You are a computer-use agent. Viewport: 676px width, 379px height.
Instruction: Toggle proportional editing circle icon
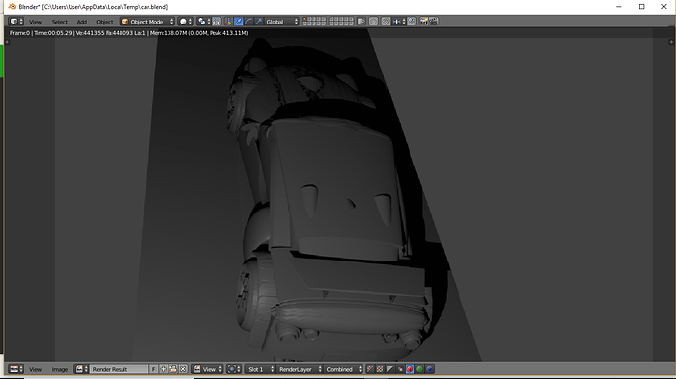point(374,22)
